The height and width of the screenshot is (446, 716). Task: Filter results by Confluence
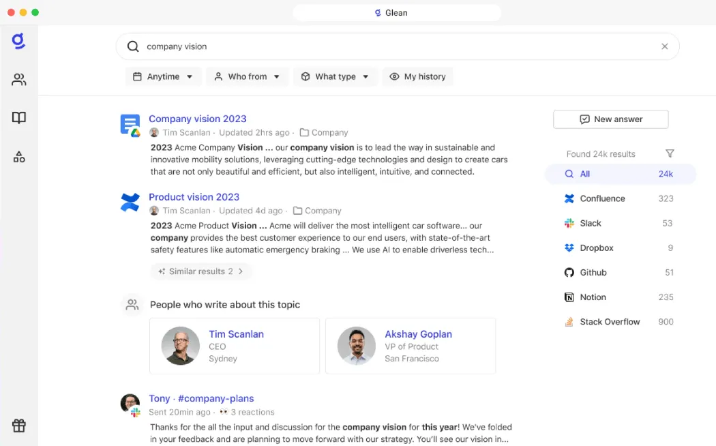620,198
